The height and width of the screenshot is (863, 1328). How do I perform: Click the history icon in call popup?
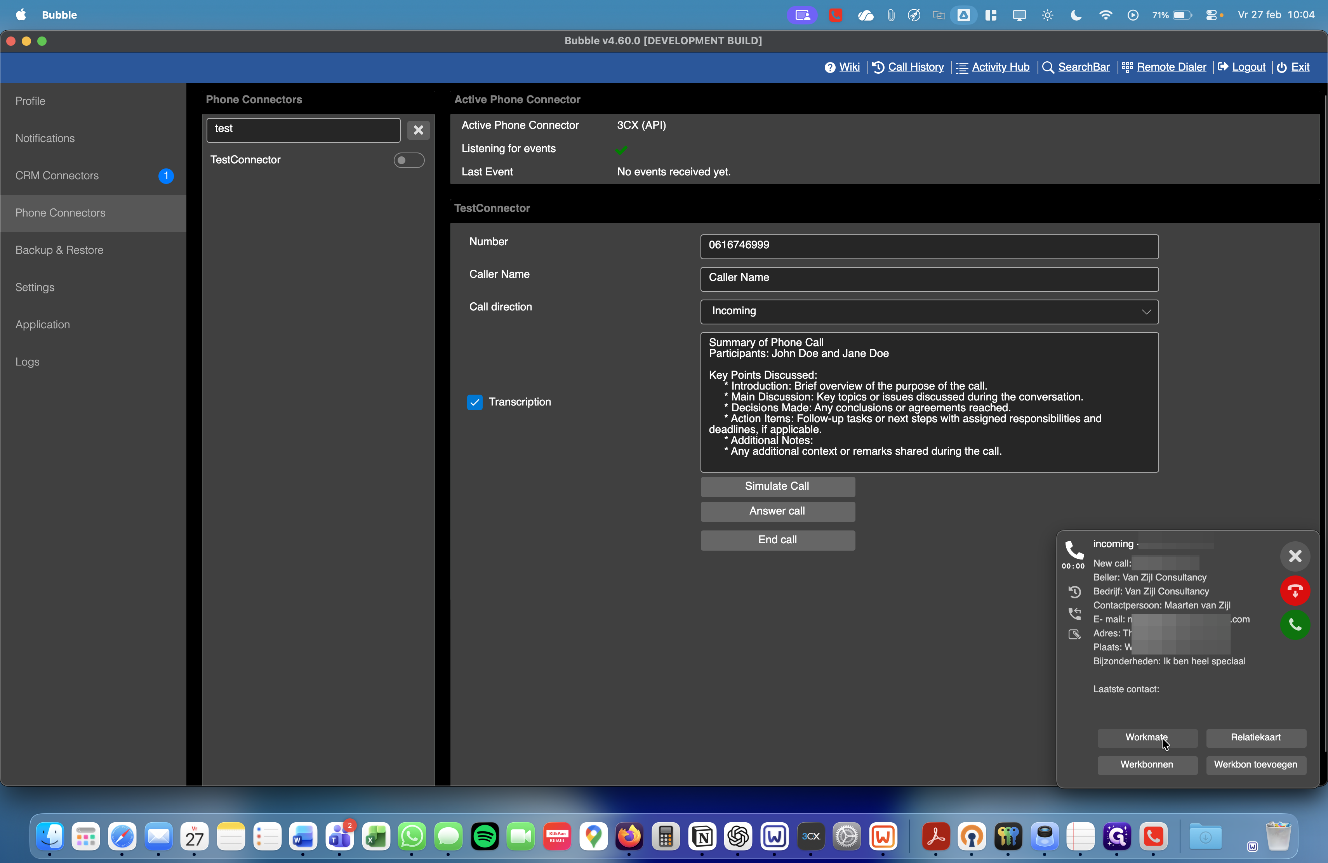1074,591
